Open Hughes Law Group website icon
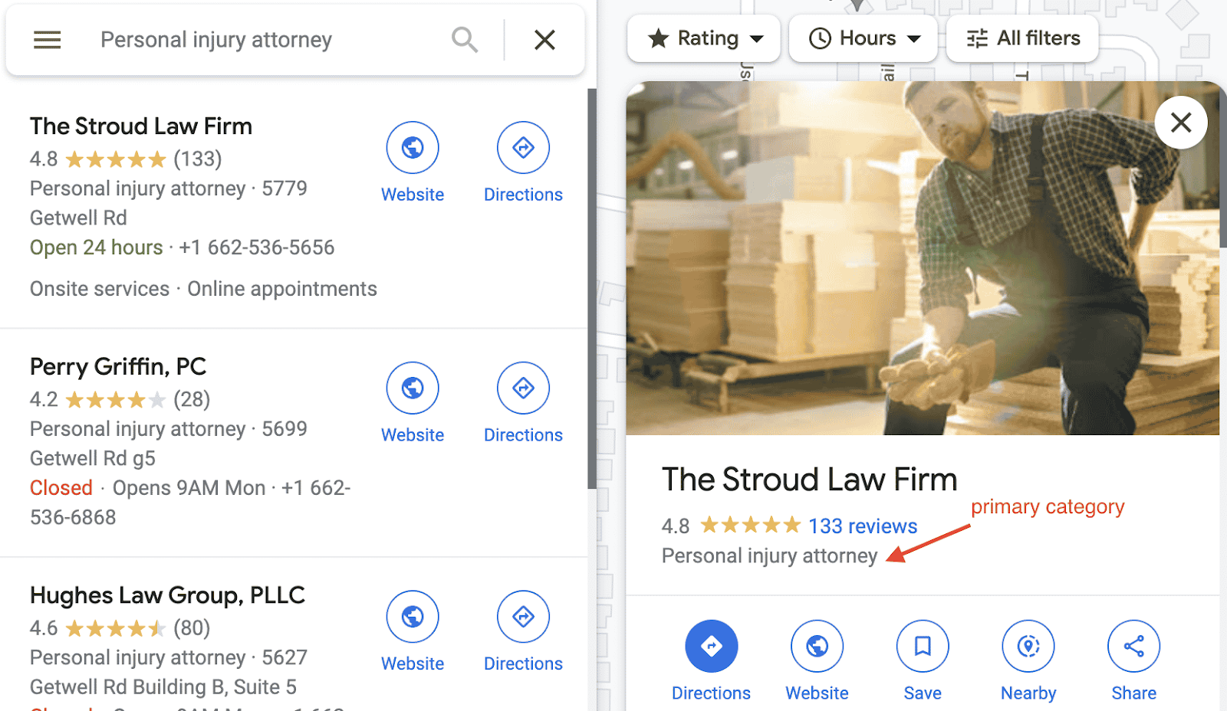This screenshot has width=1227, height=711. pos(413,616)
